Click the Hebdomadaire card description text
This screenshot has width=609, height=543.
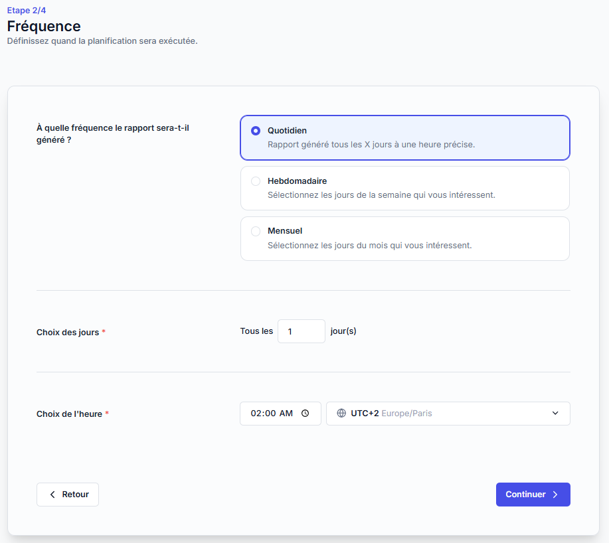[381, 195]
